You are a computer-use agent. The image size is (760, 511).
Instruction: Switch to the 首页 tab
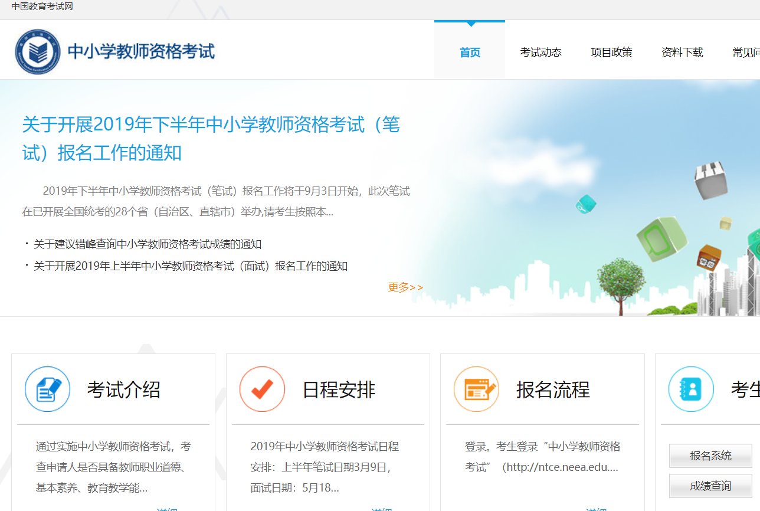tap(470, 52)
